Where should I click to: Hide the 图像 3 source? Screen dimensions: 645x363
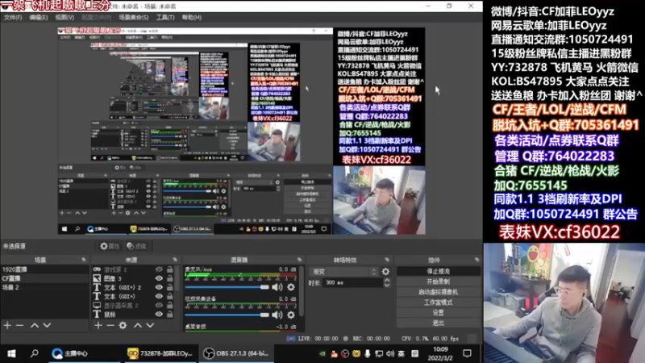coord(159,278)
